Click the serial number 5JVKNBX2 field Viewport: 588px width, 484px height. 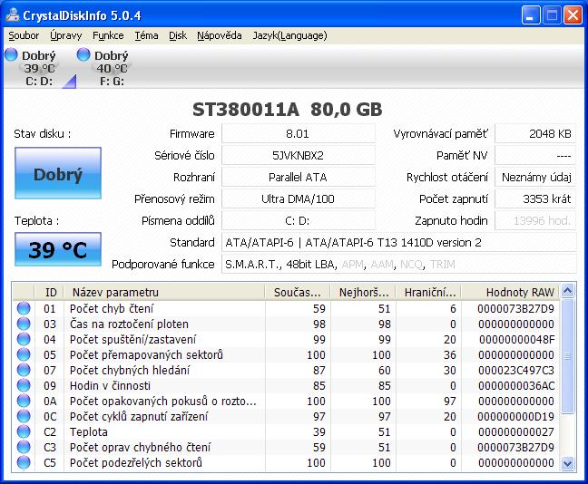[299, 156]
